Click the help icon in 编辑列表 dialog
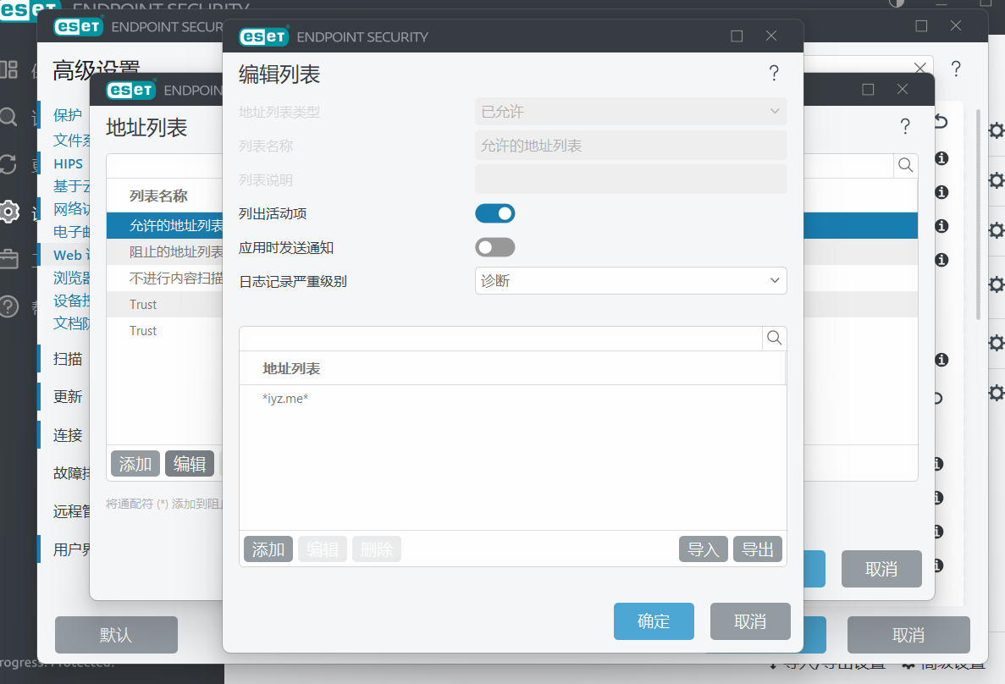Viewport: 1005px width, 684px height. point(773,74)
